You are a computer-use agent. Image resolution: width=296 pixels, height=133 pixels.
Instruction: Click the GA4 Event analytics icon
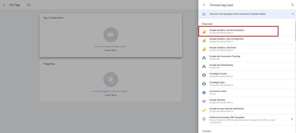(204, 49)
